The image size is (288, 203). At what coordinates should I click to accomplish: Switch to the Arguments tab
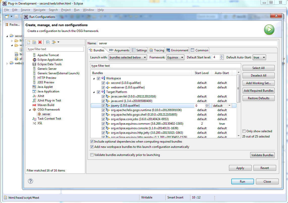119,50
